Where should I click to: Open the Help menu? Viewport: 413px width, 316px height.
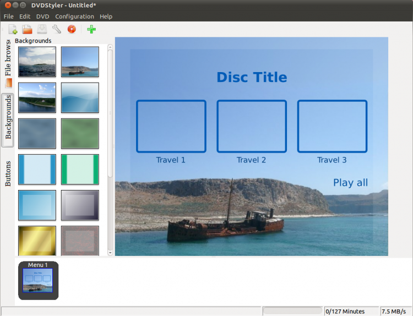click(106, 17)
